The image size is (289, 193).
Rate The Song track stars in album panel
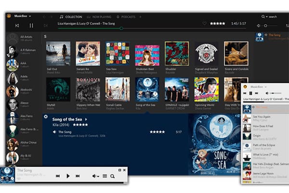coord(157,132)
